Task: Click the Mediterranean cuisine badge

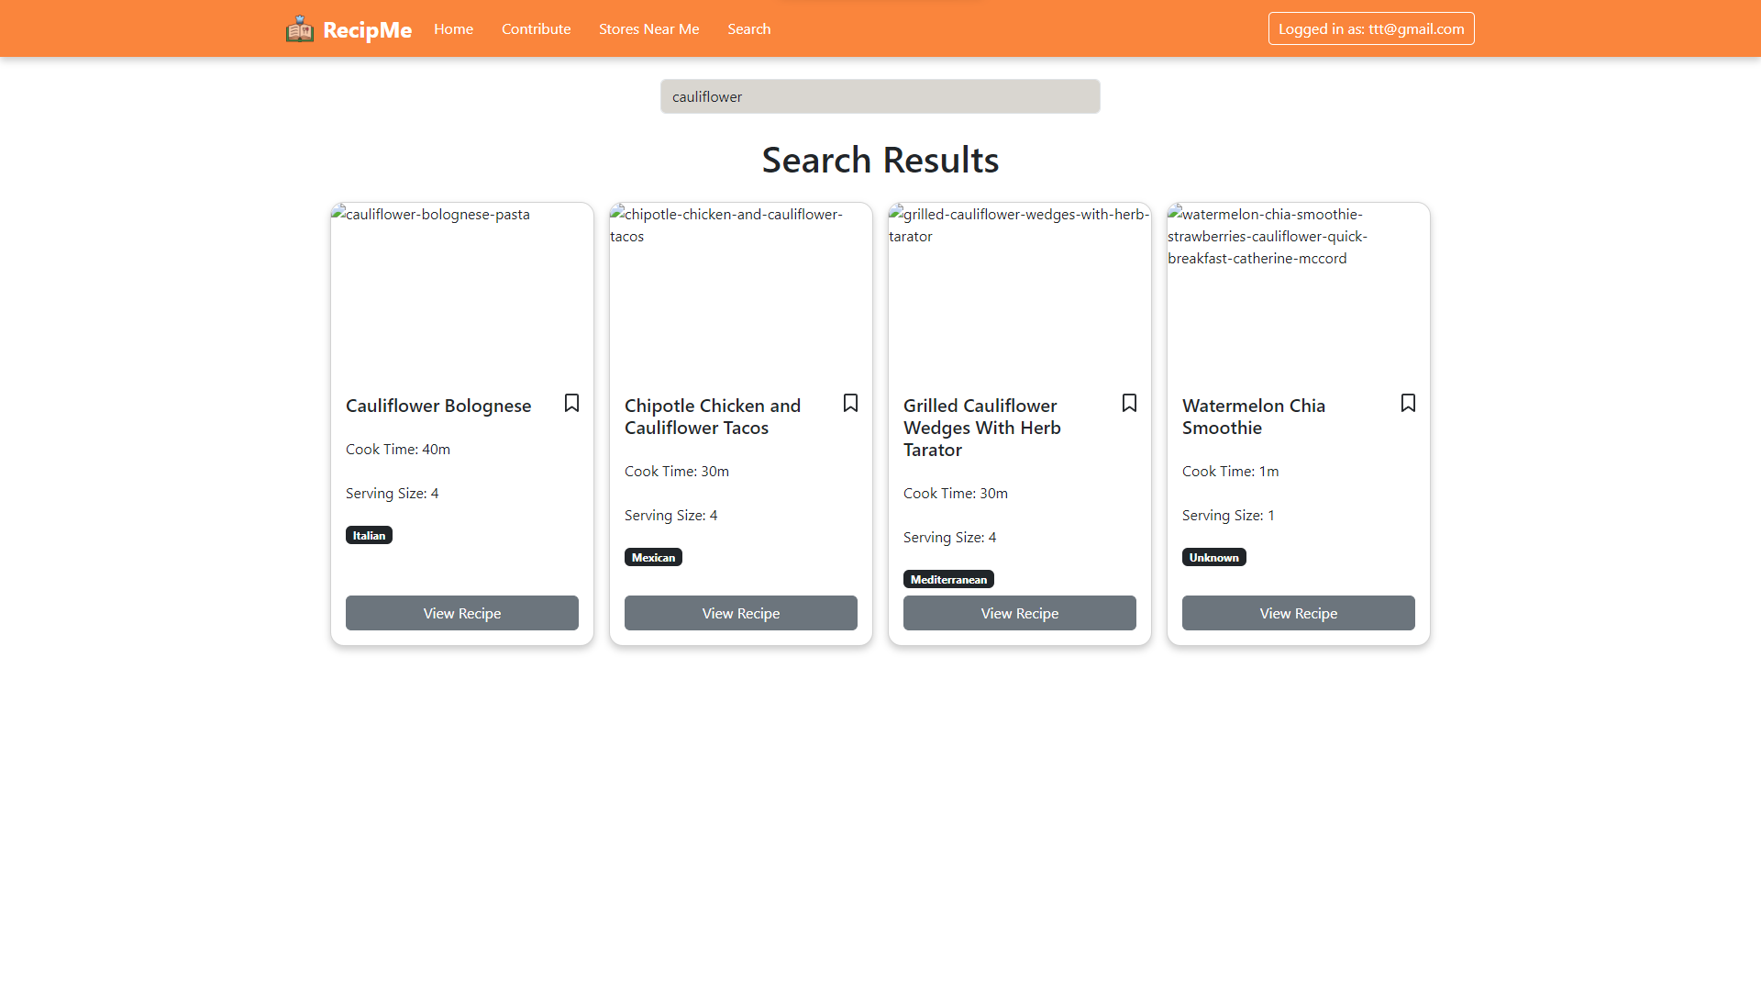Action: click(948, 579)
